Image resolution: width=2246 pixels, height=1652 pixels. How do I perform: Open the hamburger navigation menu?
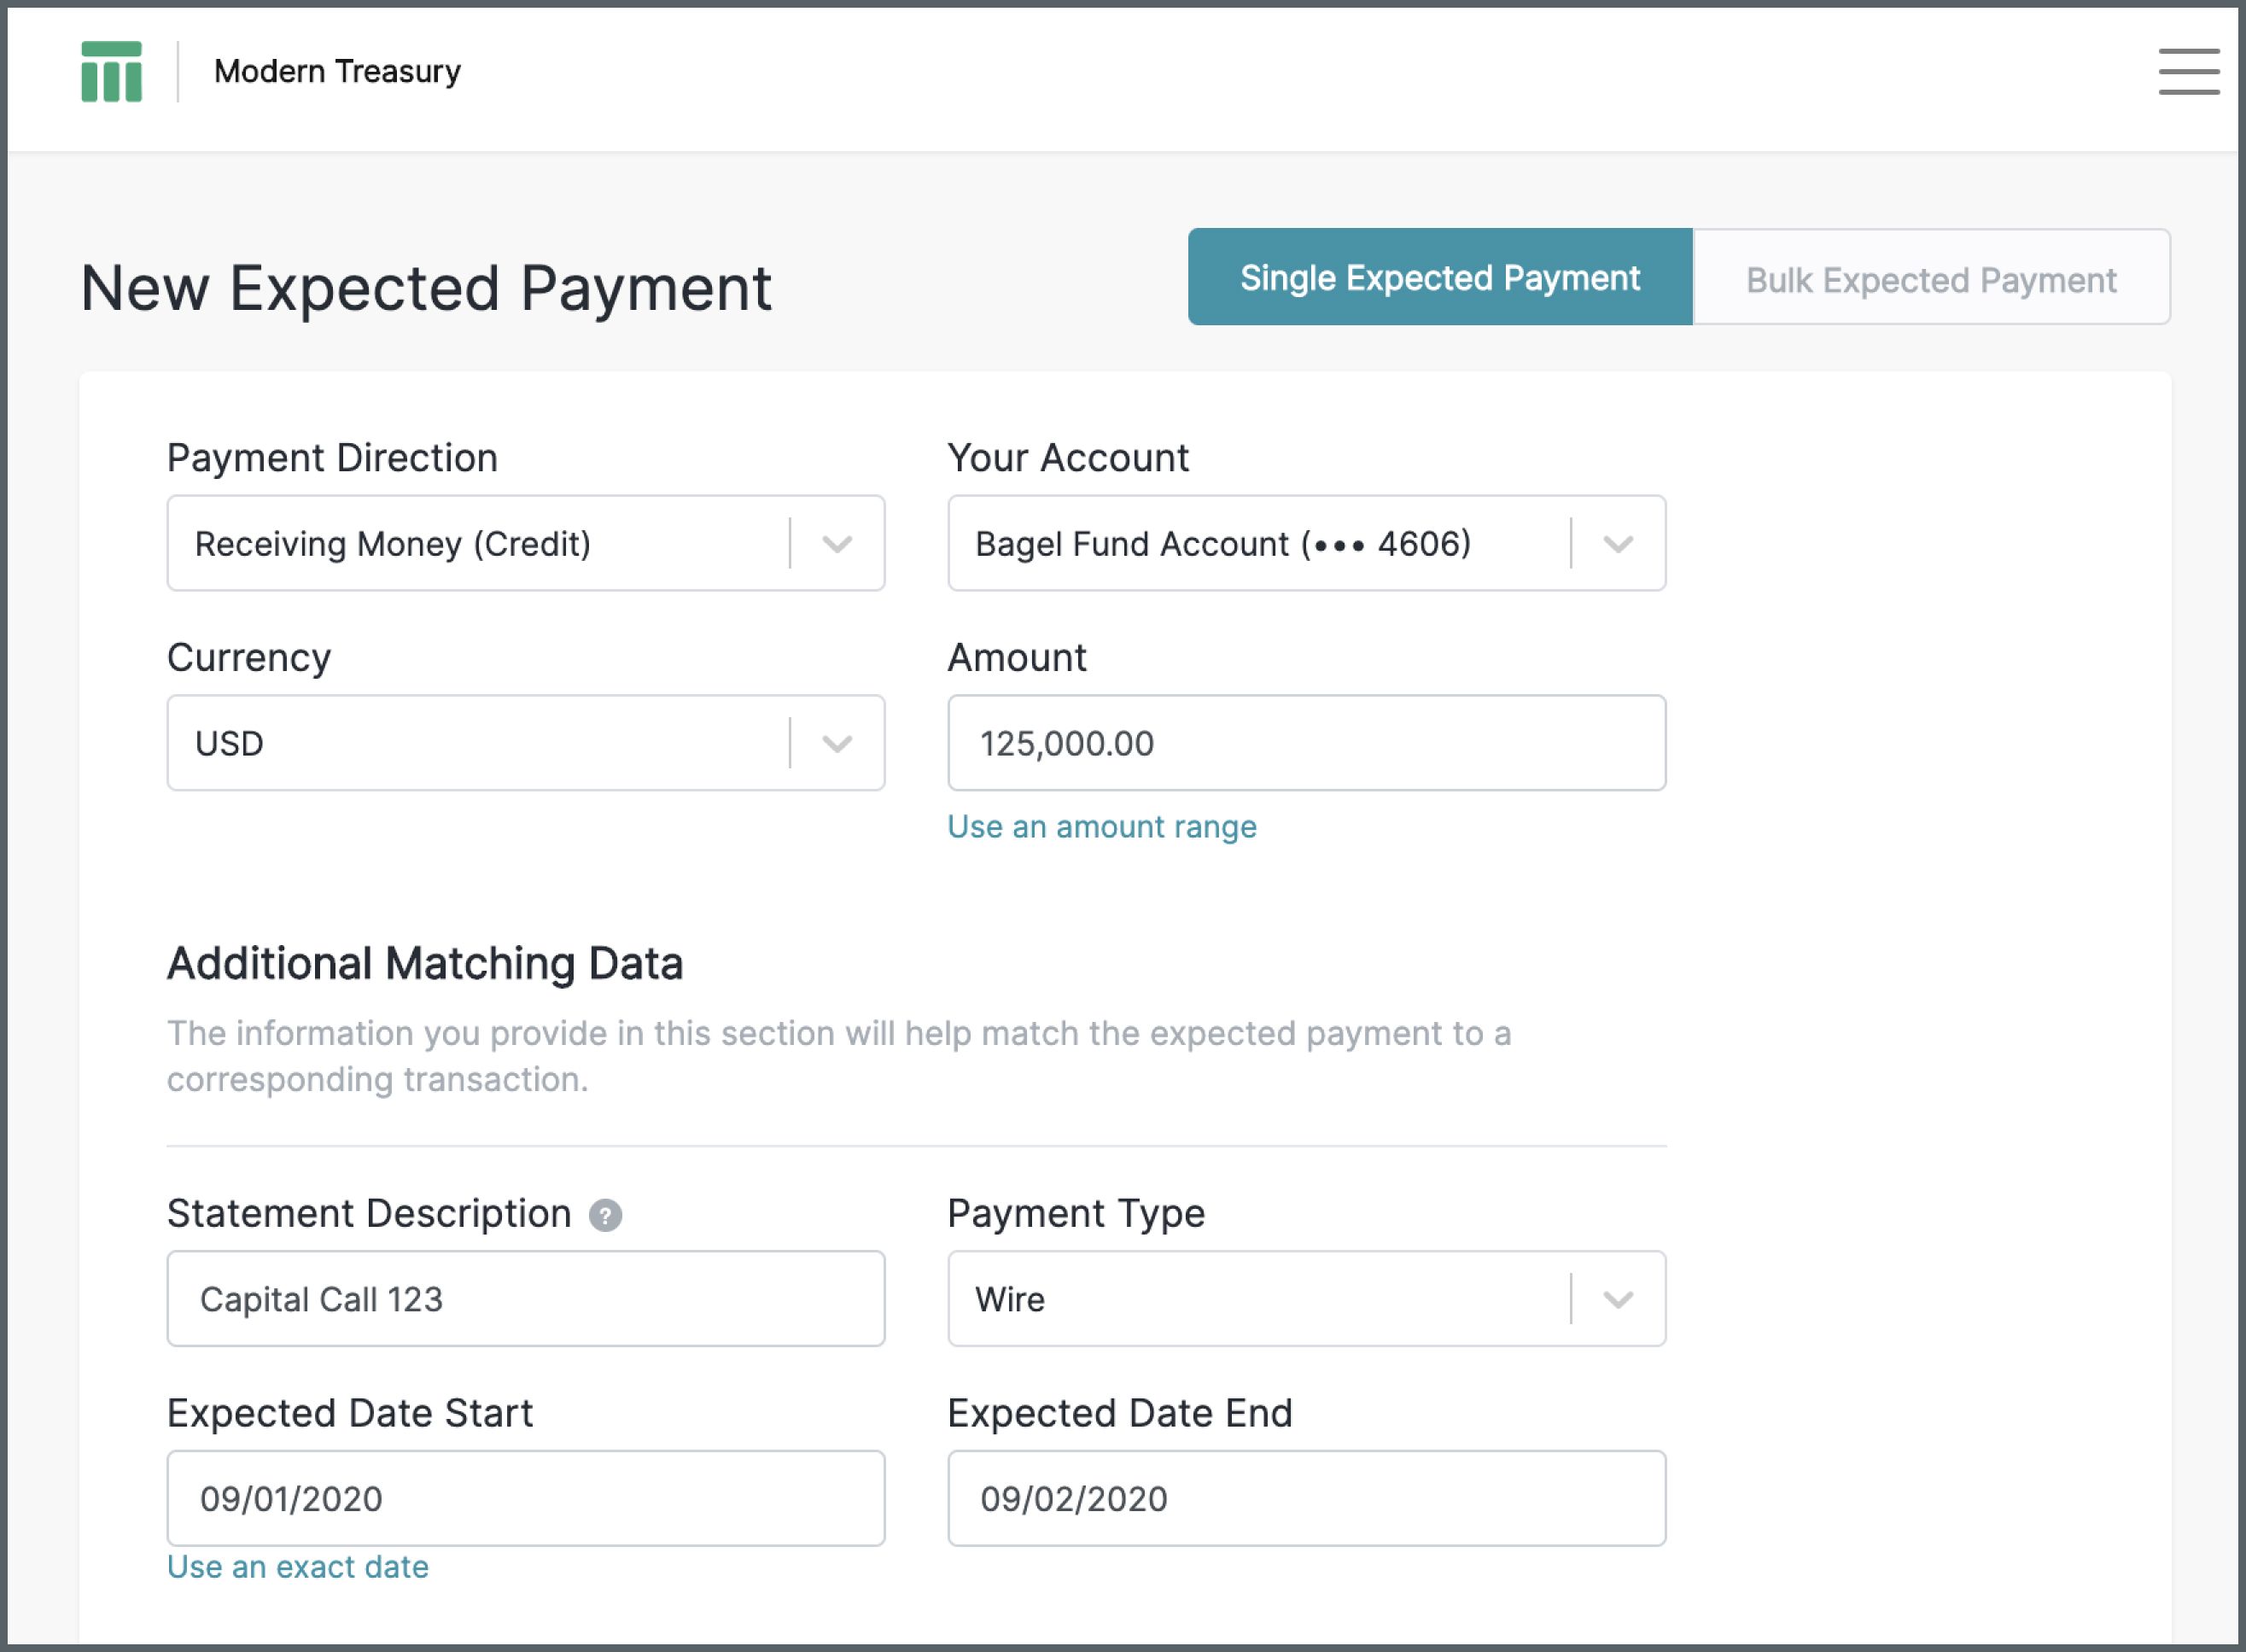pos(2188,73)
